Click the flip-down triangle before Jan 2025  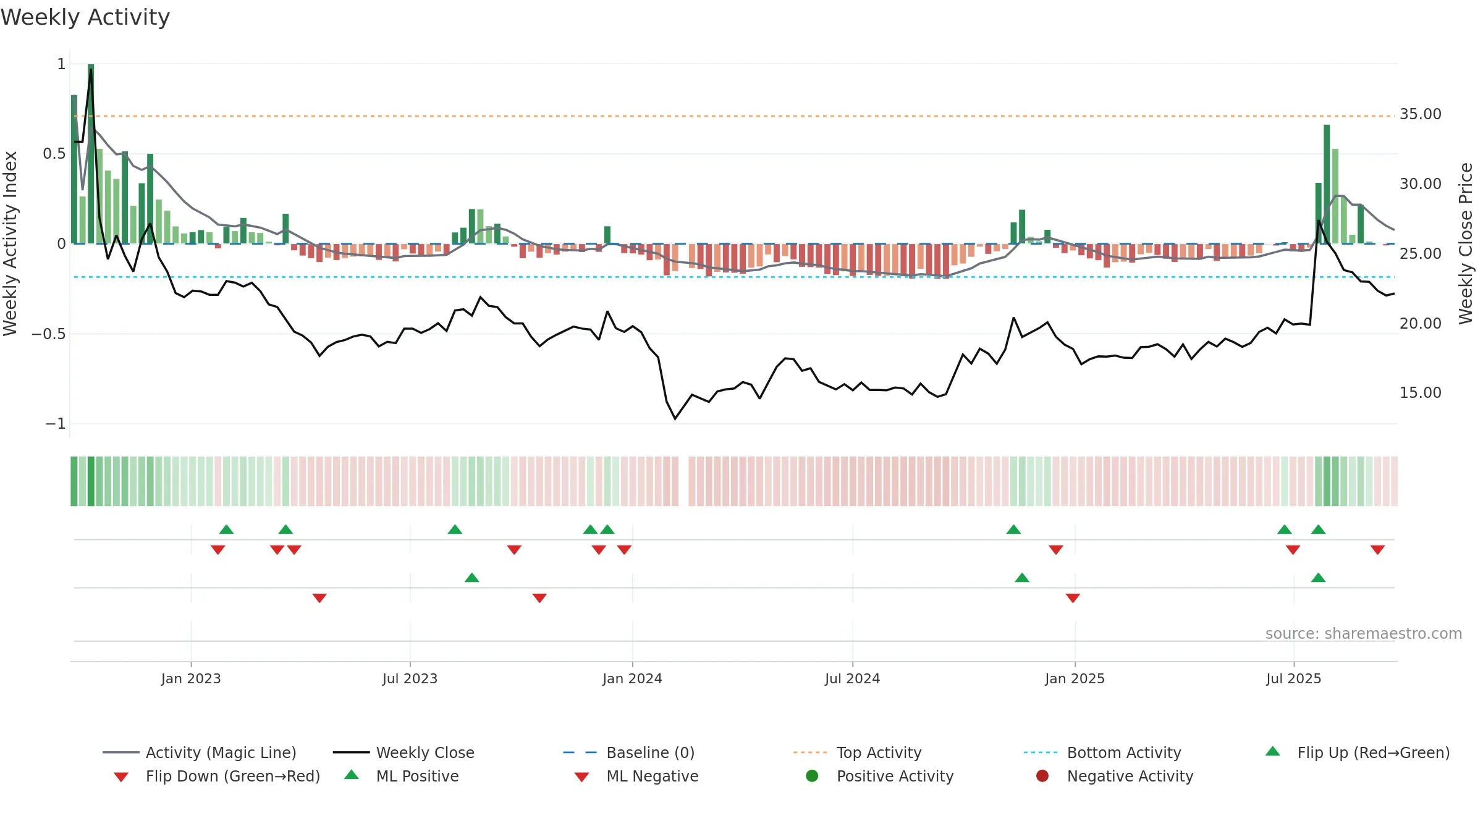1055,550
